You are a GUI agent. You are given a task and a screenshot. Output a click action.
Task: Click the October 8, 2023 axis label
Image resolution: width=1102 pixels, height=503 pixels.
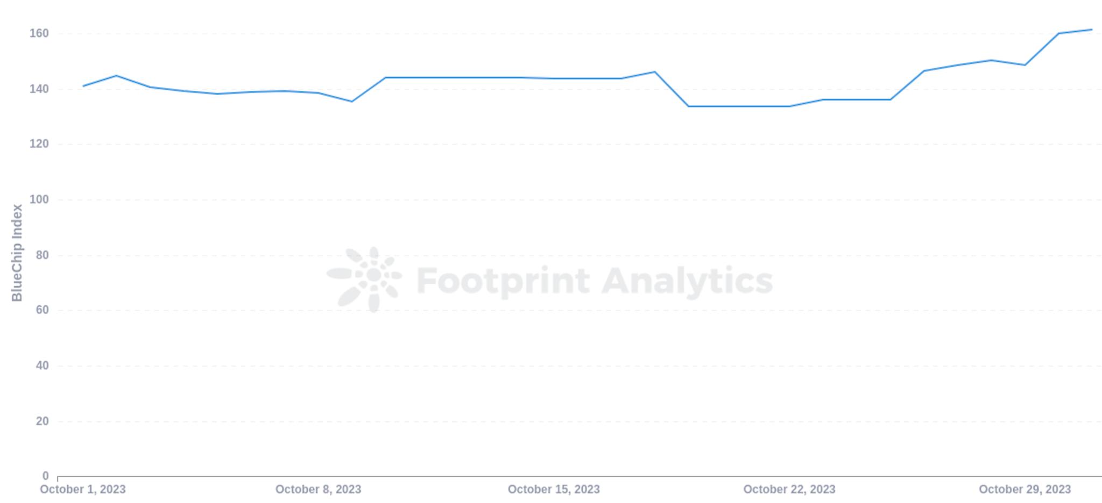319,490
